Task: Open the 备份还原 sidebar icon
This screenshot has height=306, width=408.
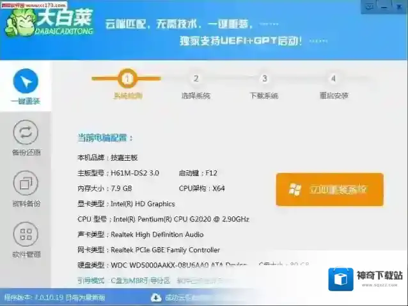Action: click(x=26, y=133)
